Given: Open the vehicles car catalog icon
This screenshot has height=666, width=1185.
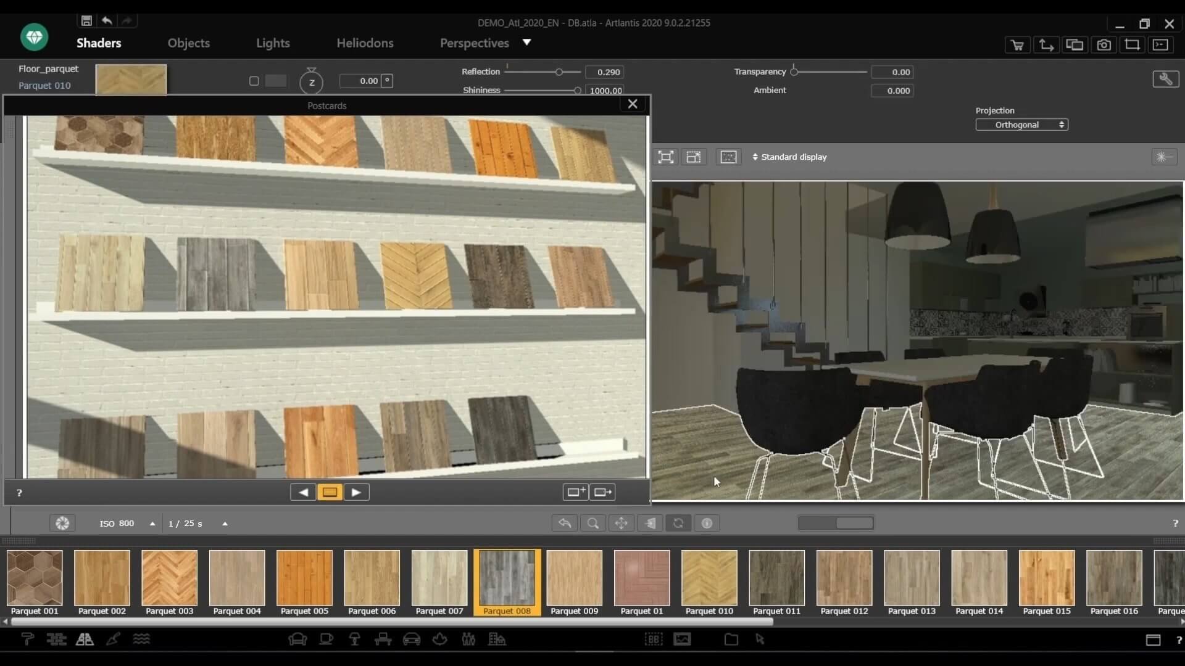Looking at the screenshot, I should pos(412,639).
